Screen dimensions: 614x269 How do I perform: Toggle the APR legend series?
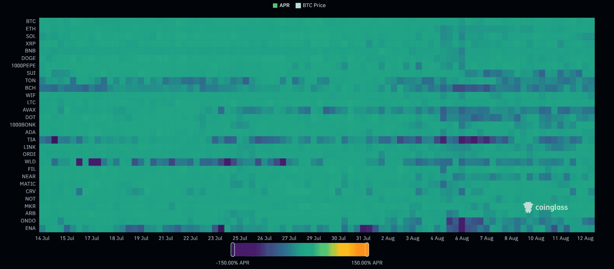(281, 5)
